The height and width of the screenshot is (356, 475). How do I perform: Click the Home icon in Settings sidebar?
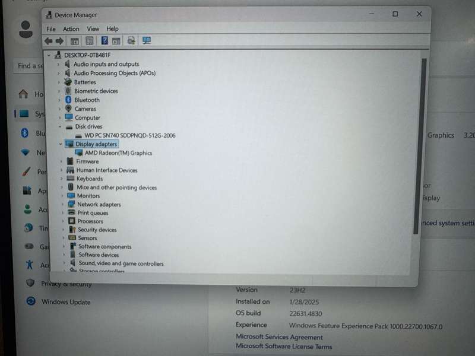click(23, 94)
